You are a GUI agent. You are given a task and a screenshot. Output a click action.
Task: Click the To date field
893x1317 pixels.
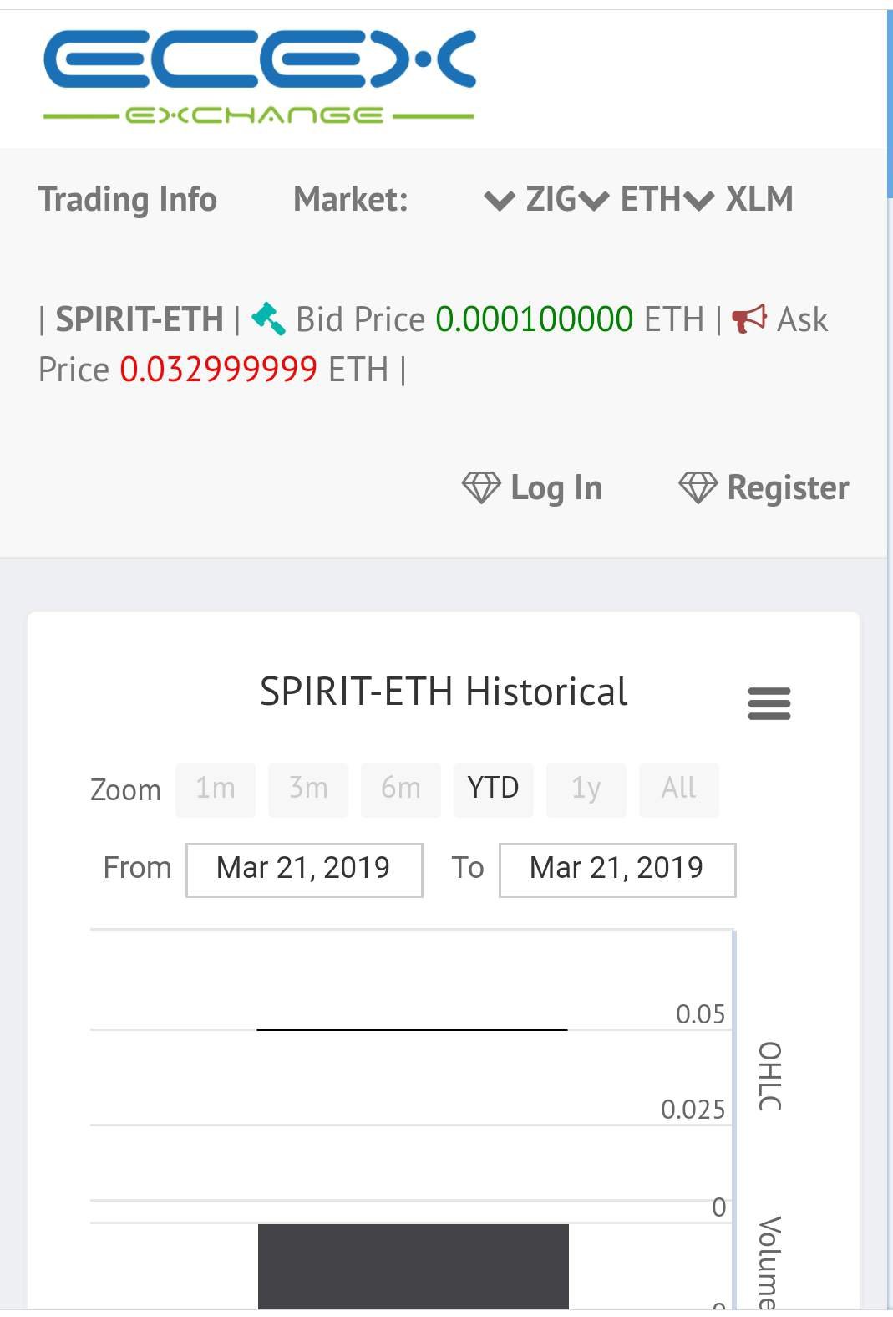click(x=617, y=870)
